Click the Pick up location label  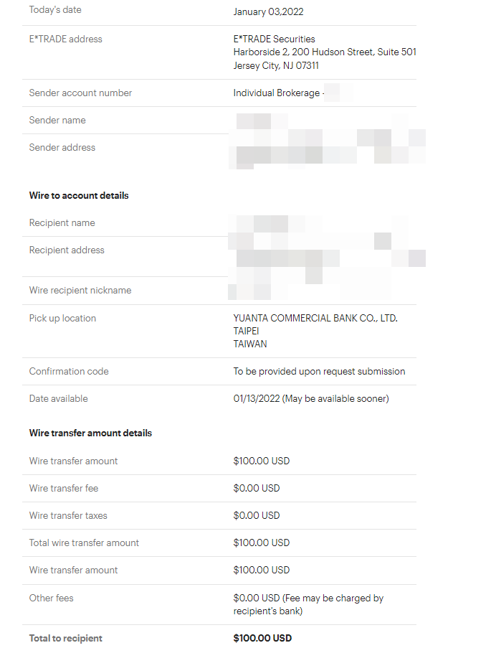point(62,318)
